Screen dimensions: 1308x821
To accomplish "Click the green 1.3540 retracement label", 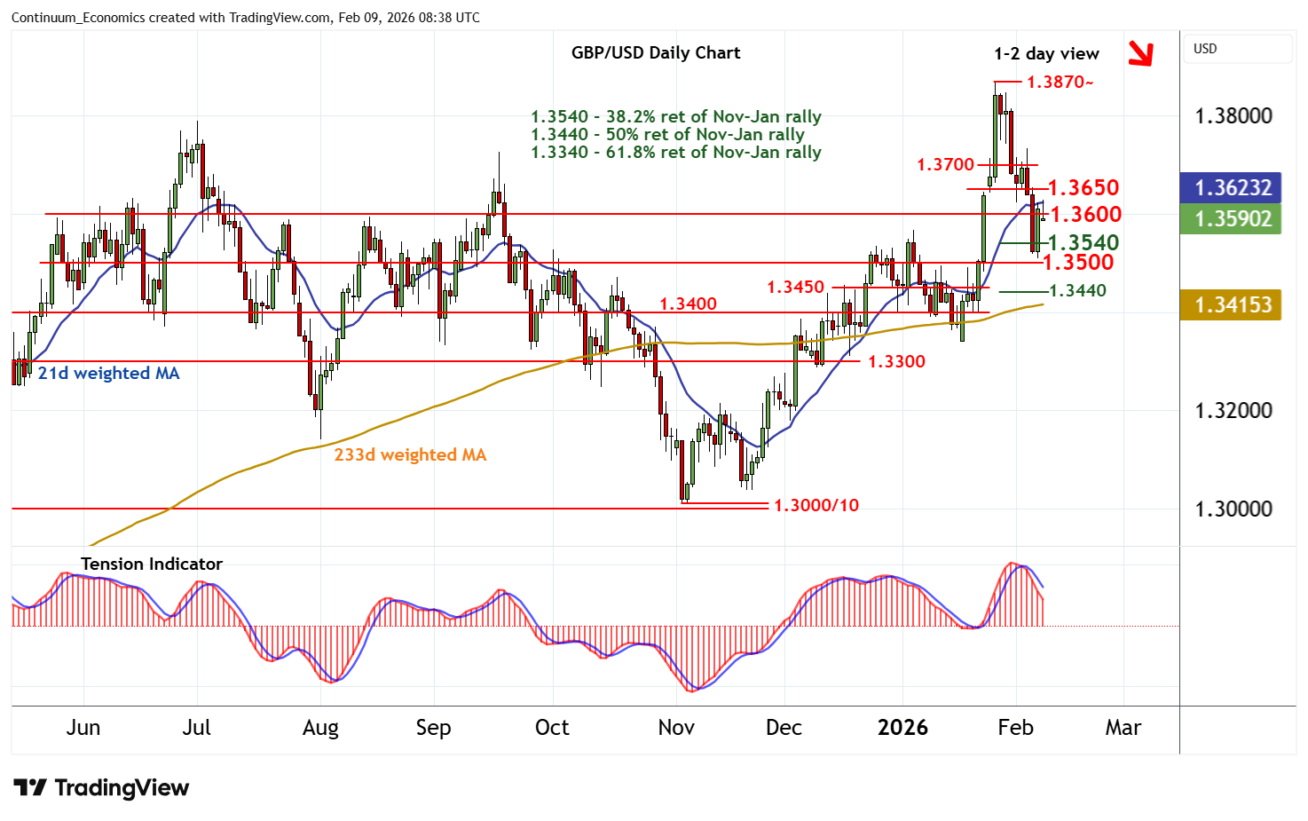I will [x=1083, y=243].
